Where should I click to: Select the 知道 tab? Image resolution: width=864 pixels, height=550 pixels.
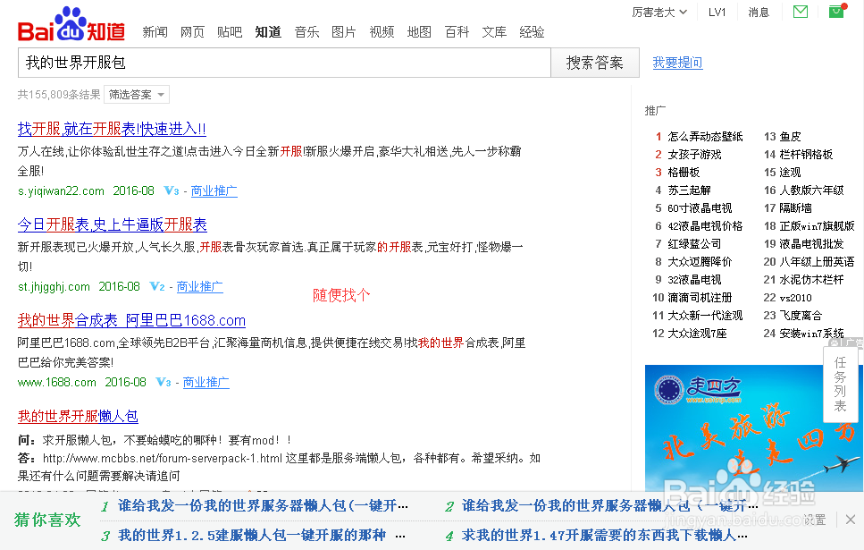click(x=268, y=32)
